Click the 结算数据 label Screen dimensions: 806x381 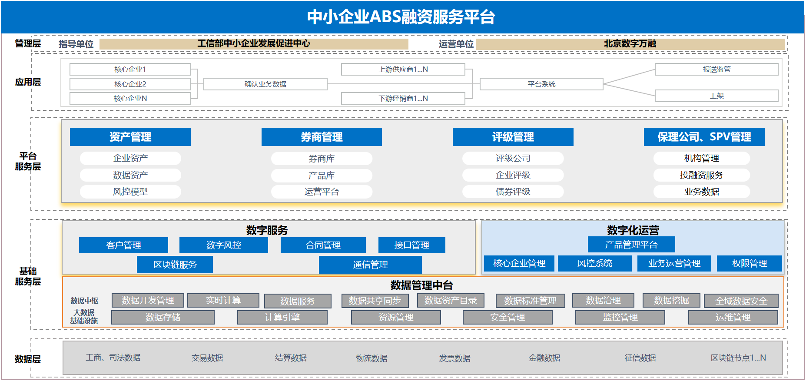coord(291,358)
